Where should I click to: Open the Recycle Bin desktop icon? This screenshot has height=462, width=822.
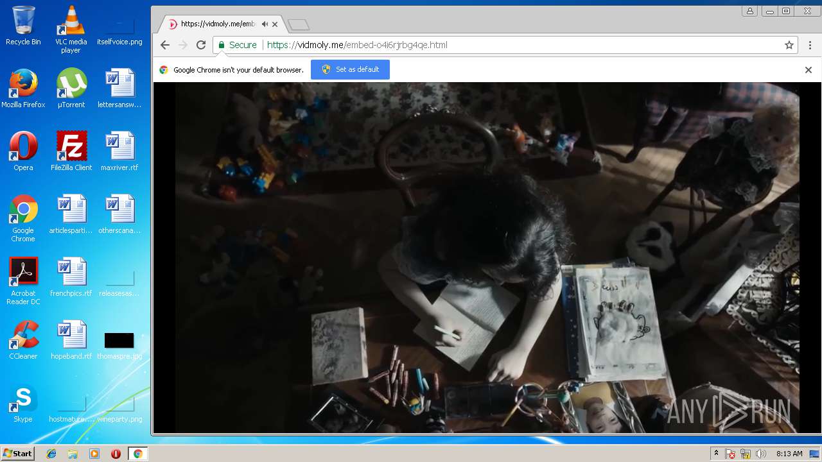[x=23, y=26]
